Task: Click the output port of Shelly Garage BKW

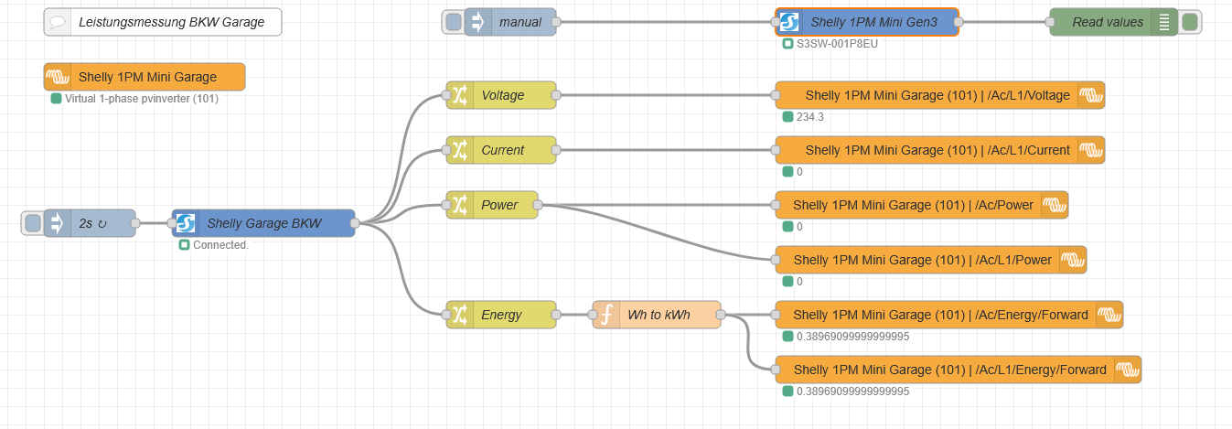Action: click(355, 223)
